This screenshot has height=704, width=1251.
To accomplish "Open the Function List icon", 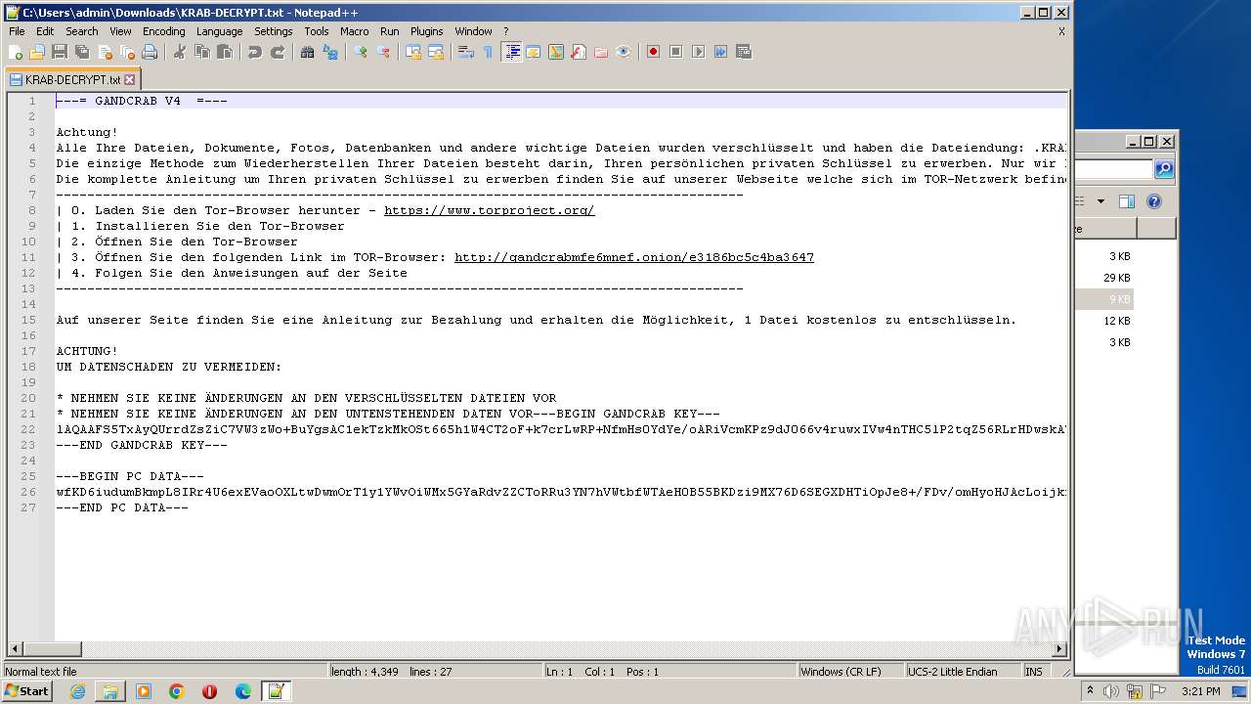I will pyautogui.click(x=579, y=52).
